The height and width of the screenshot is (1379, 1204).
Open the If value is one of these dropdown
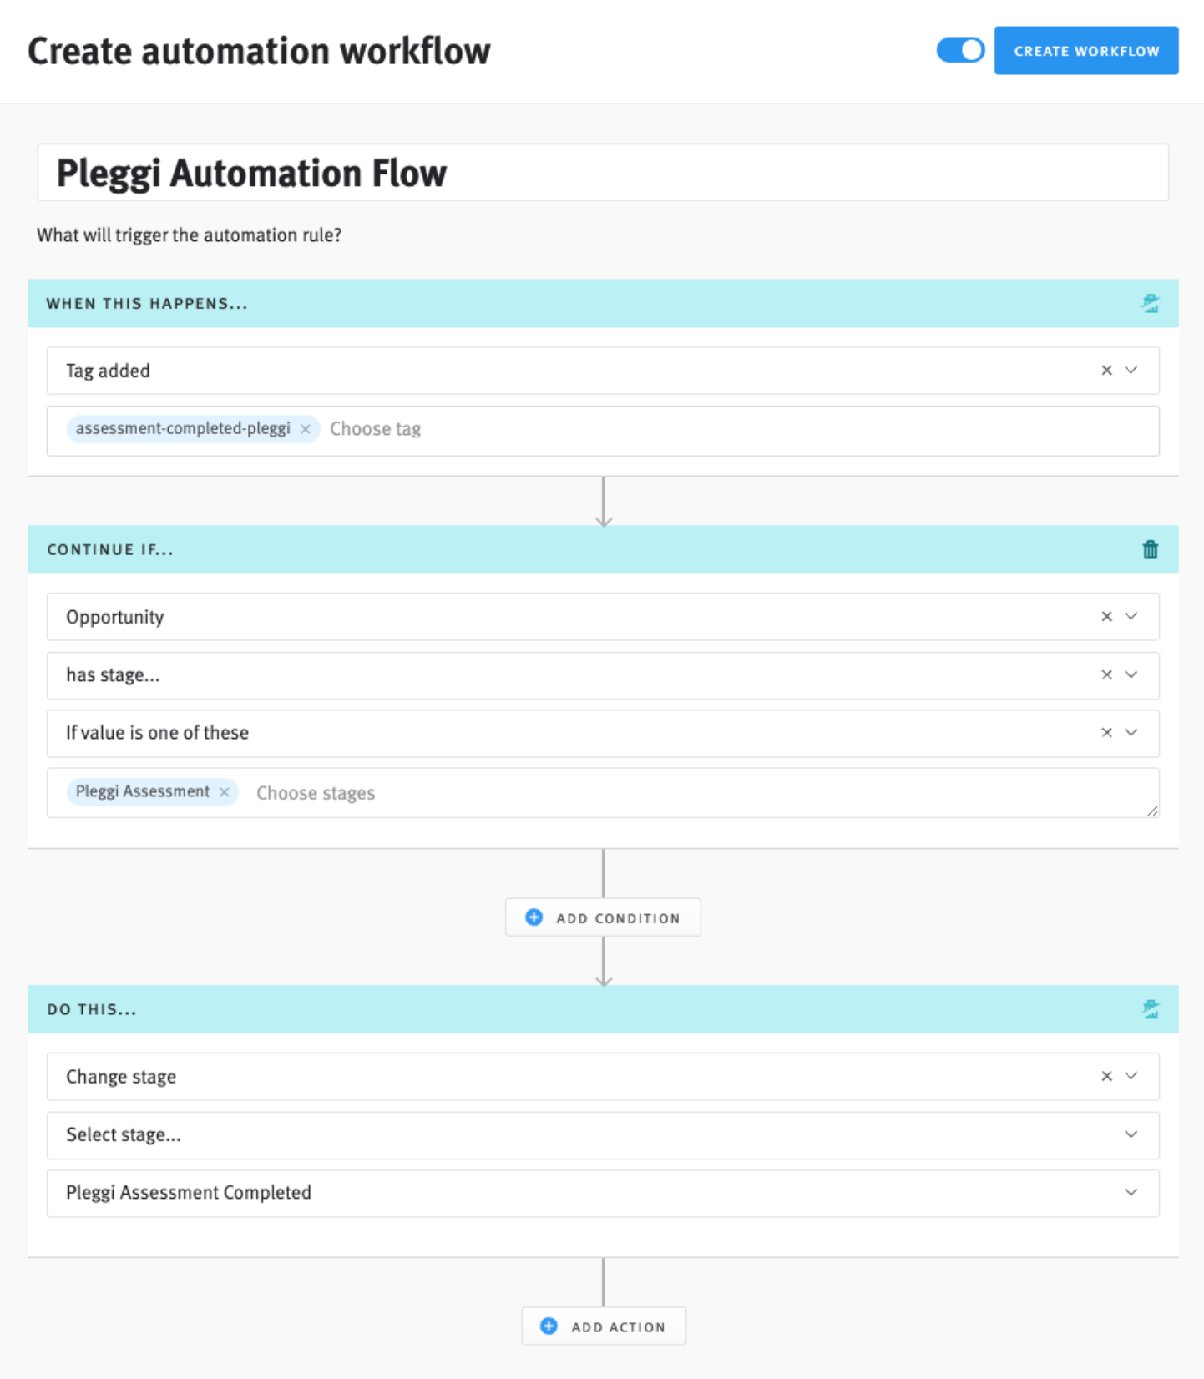coord(1131,733)
